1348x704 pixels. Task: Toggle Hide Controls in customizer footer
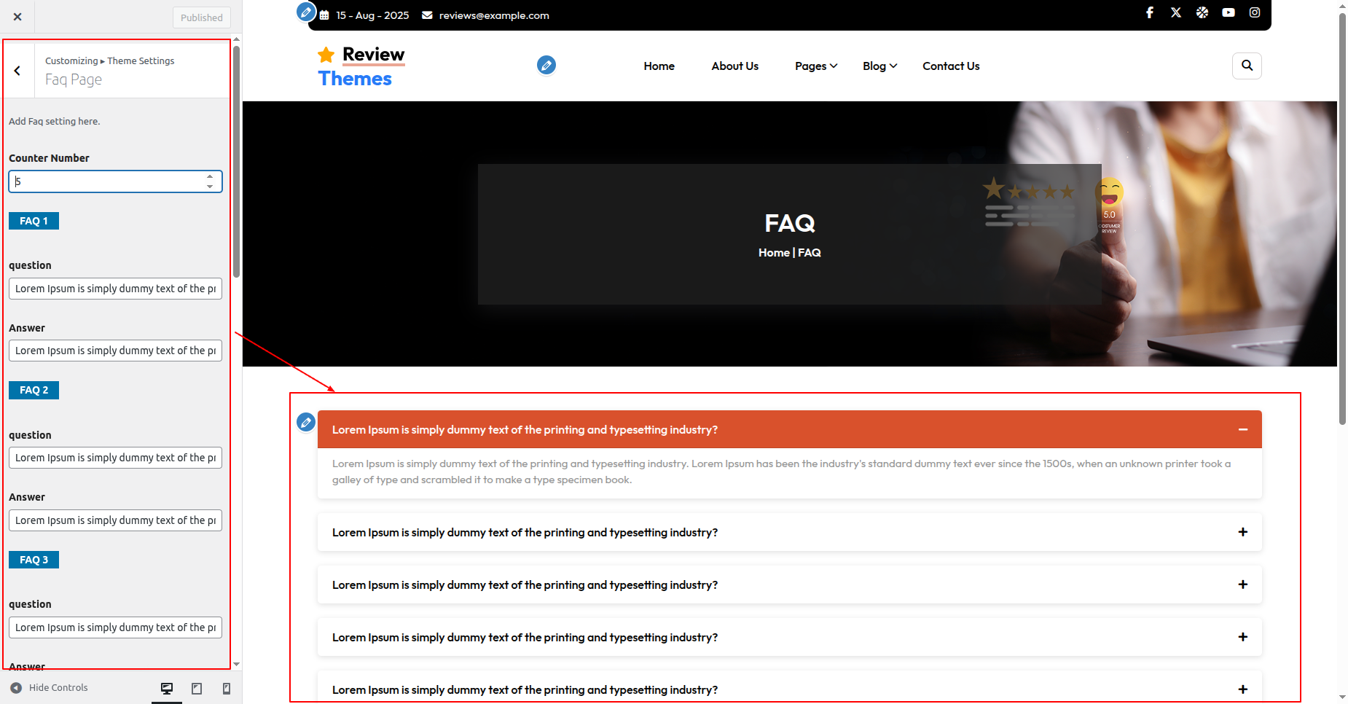[50, 688]
